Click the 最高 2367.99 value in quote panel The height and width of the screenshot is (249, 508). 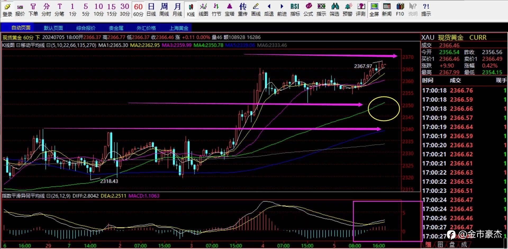tap(449, 72)
